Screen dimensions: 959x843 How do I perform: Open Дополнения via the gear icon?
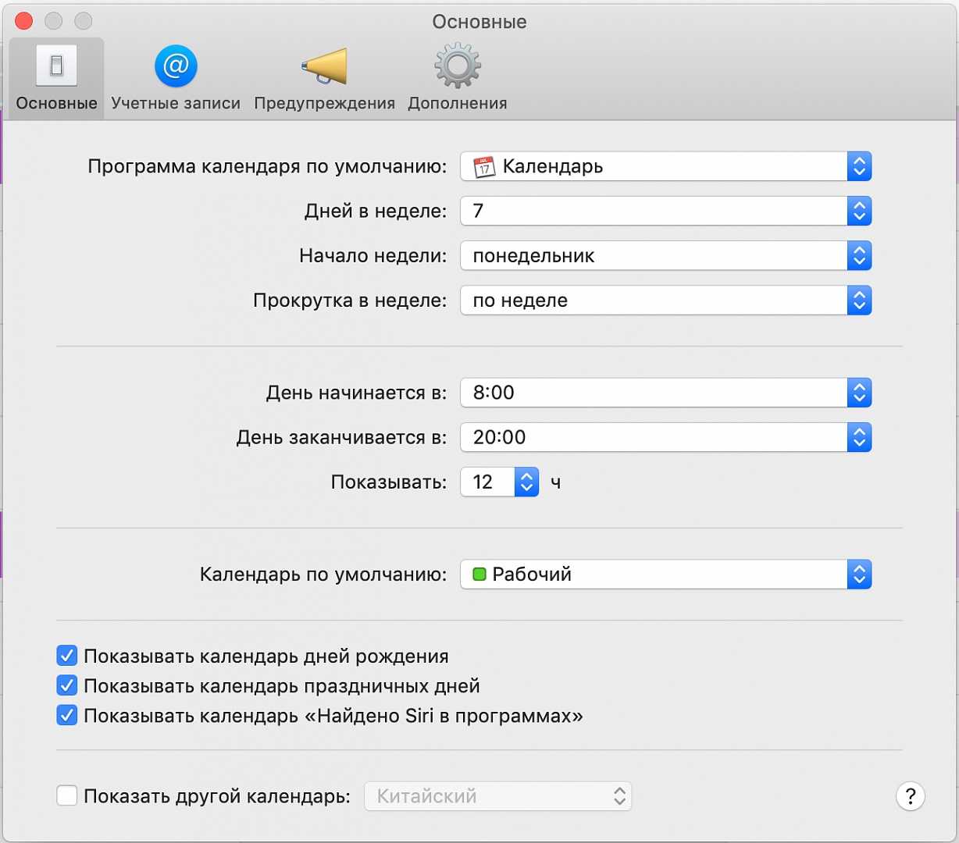458,66
